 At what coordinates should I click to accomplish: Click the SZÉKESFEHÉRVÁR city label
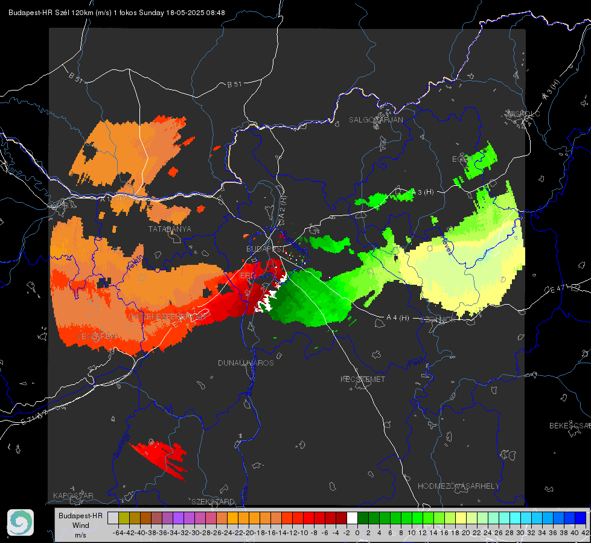point(168,317)
